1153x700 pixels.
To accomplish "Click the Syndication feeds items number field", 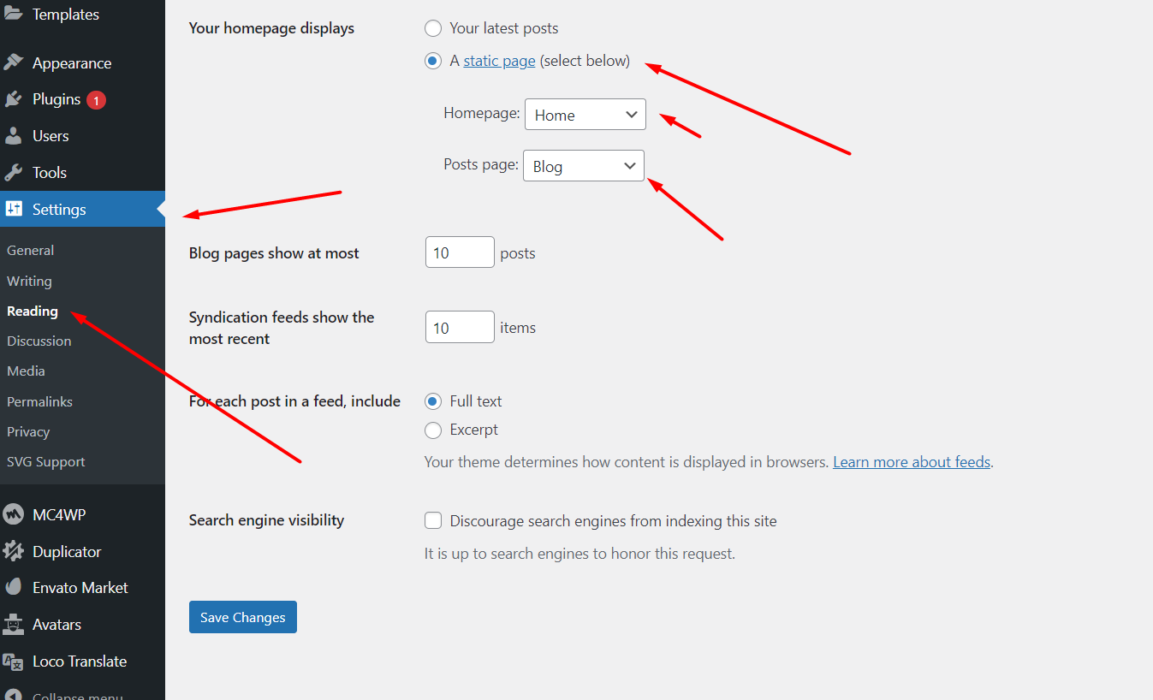I will tap(460, 327).
